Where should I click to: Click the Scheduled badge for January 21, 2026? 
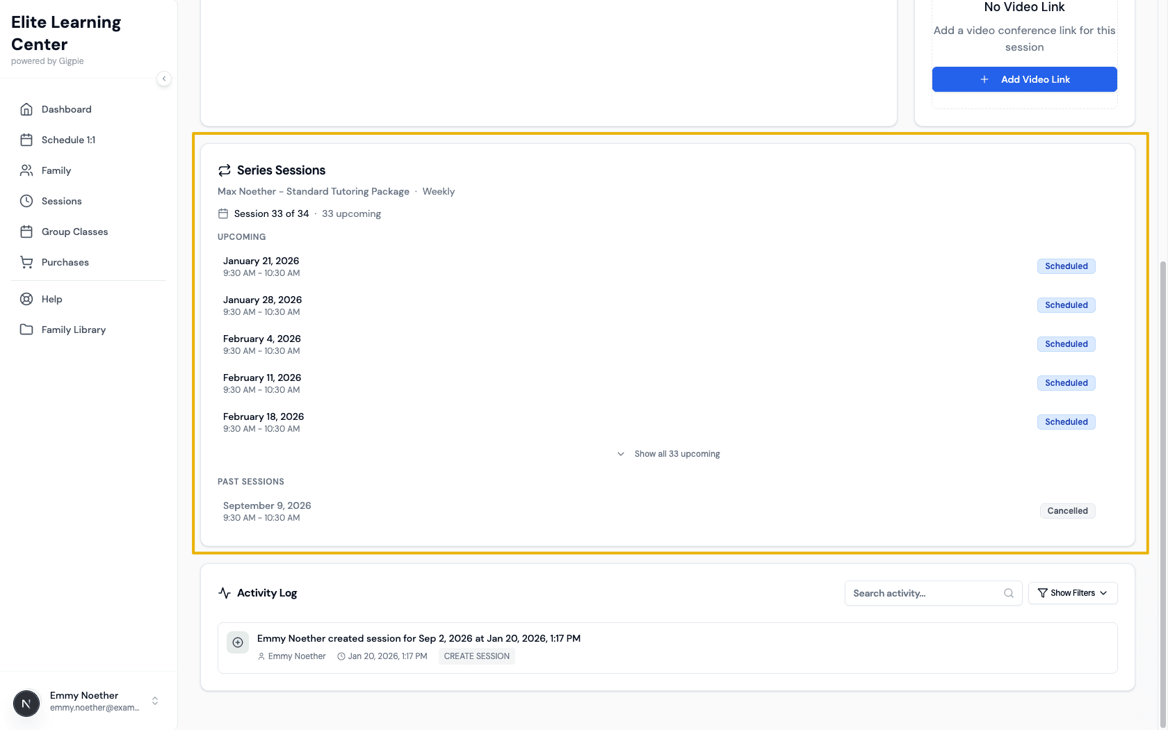click(x=1066, y=266)
